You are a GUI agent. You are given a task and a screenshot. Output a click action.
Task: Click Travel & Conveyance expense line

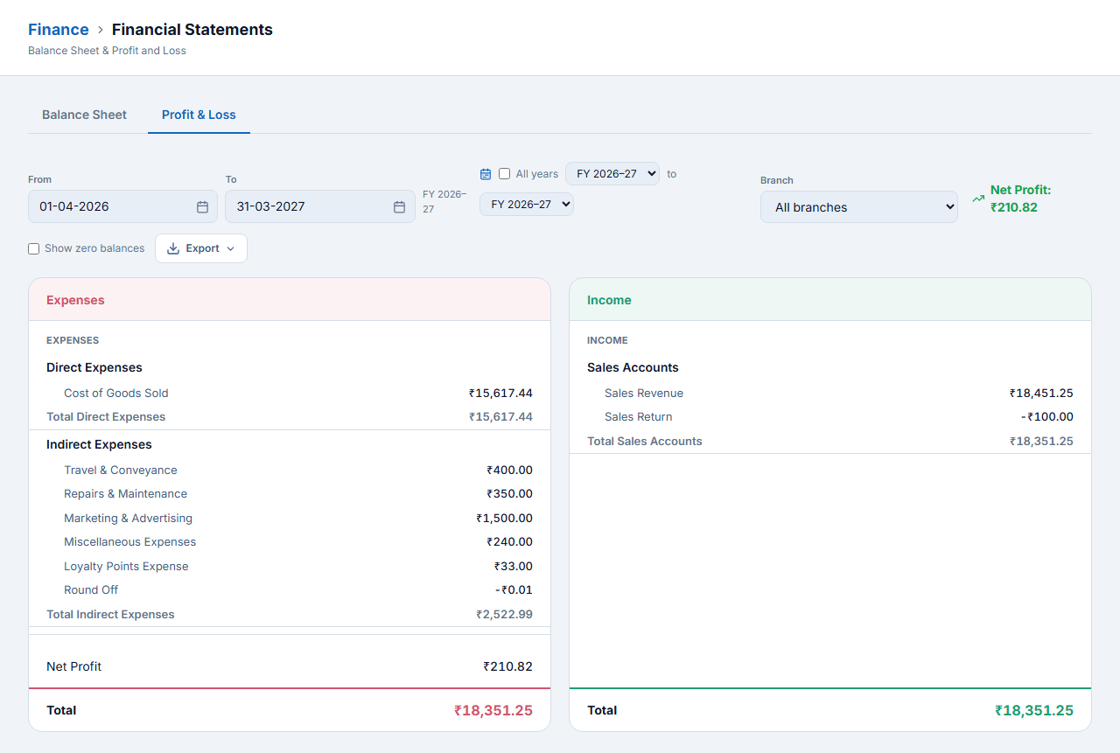290,471
